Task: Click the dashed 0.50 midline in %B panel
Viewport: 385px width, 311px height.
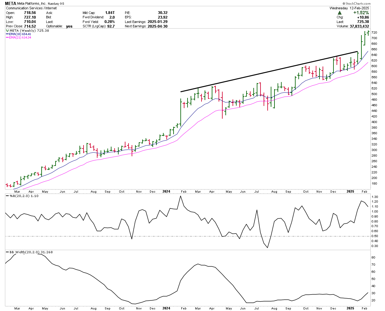Action: (x=186, y=236)
